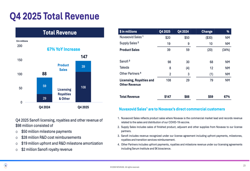
Task: Click the % column header in table
Action: point(227,31)
